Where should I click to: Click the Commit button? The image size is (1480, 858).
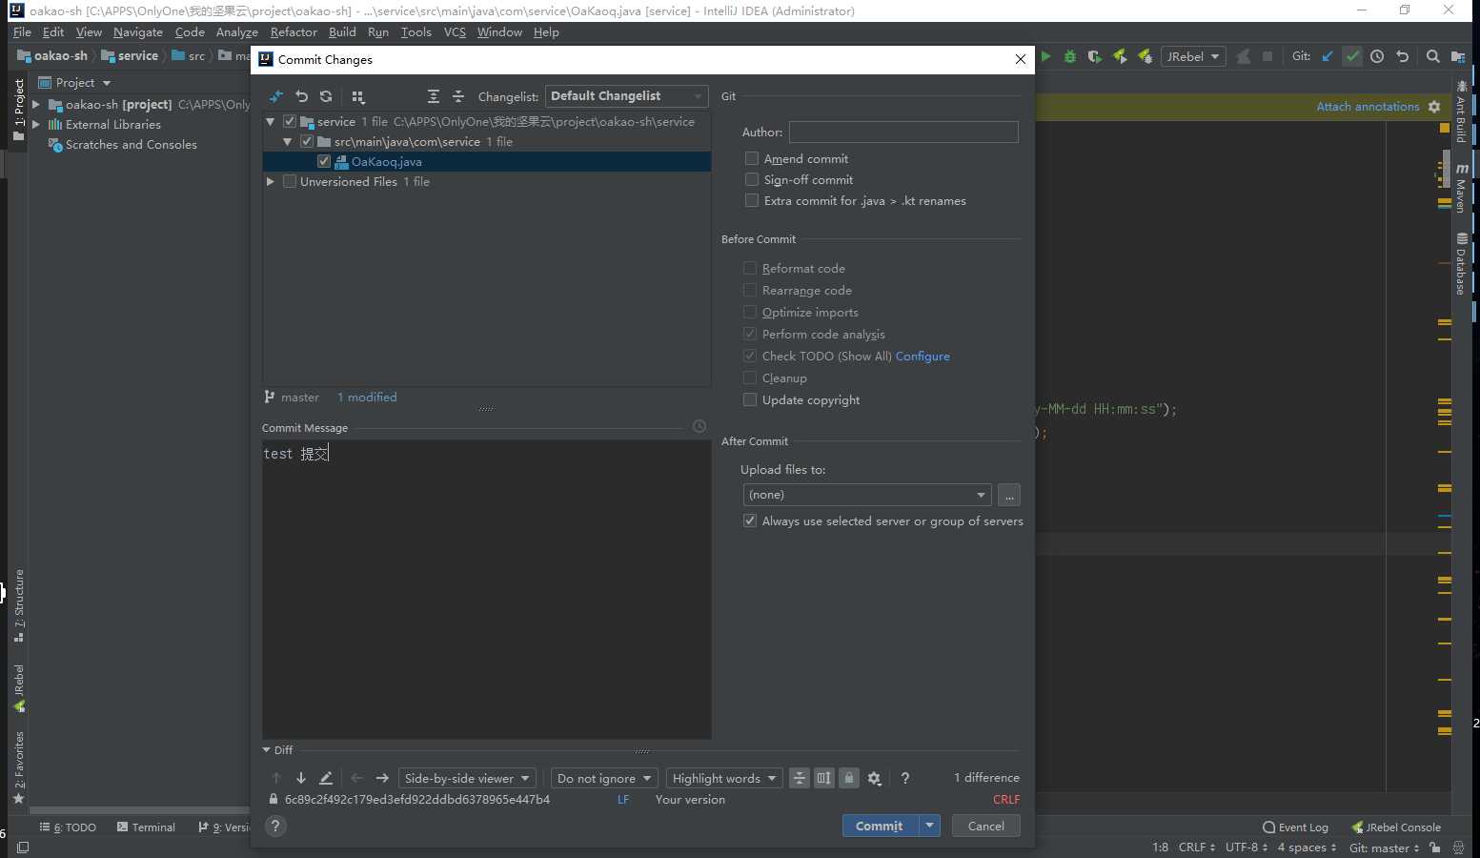coord(880,826)
